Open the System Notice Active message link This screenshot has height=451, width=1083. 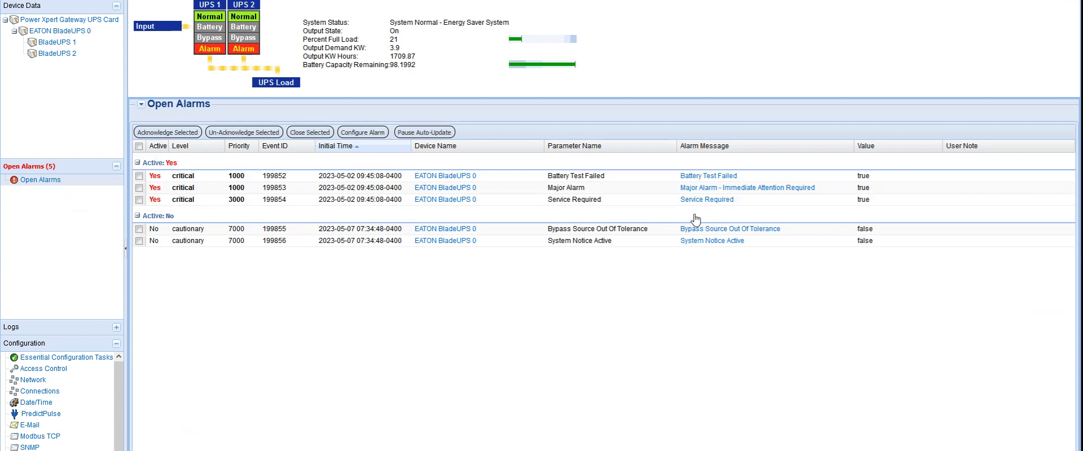(712, 241)
